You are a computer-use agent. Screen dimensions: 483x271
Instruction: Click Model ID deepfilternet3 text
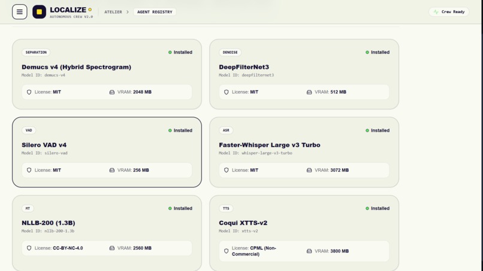click(246, 75)
